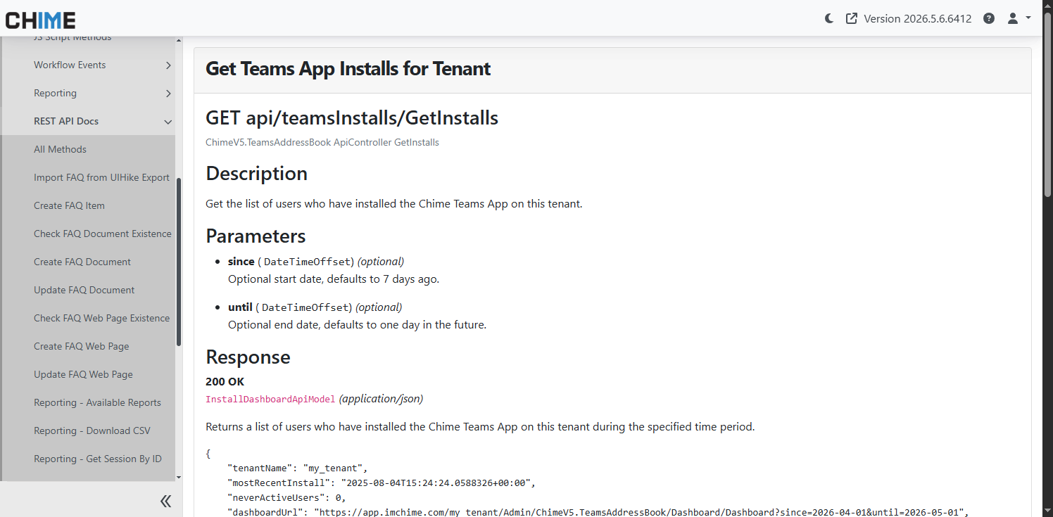Click 'Optional start date, defaults to 7 days ago.'
Image resolution: width=1053 pixels, height=517 pixels.
tap(334, 279)
